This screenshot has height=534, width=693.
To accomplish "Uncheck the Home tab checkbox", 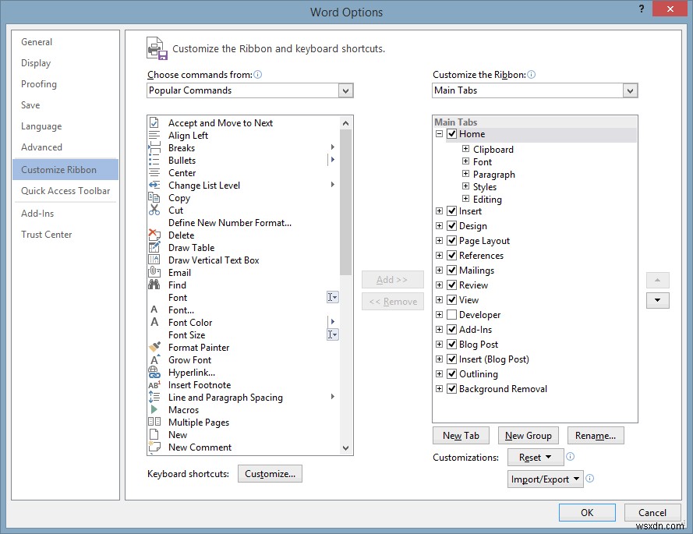I will click(x=452, y=133).
